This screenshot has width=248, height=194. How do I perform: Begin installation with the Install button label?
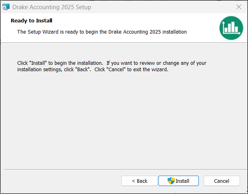point(182,181)
